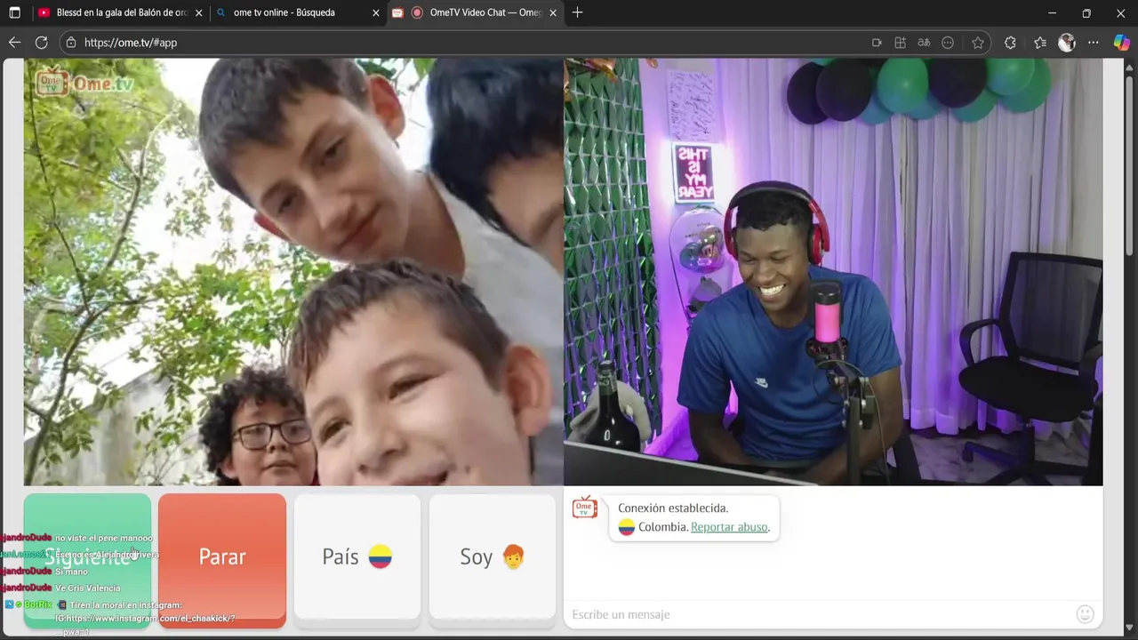Screen dimensions: 1138x640
Task: Click the address bar URL ome.tv
Action: click(131, 43)
